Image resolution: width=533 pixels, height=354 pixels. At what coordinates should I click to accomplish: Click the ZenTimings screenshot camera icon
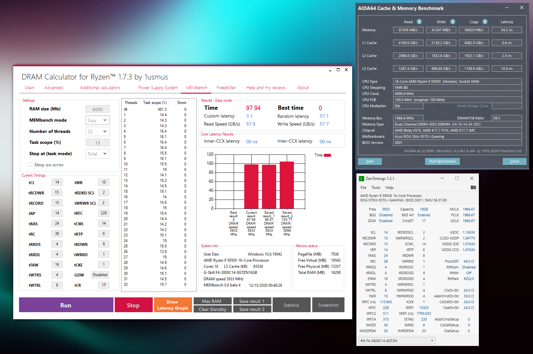[x=473, y=187]
